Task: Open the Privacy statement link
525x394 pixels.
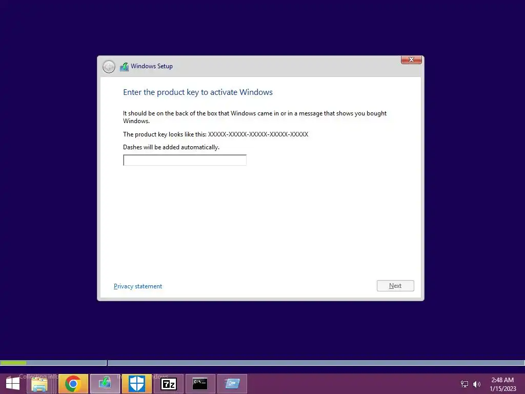Action: [137, 286]
